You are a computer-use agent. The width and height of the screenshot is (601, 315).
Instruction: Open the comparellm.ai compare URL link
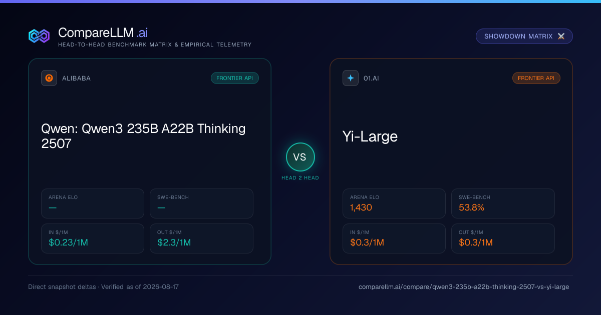tap(464, 287)
